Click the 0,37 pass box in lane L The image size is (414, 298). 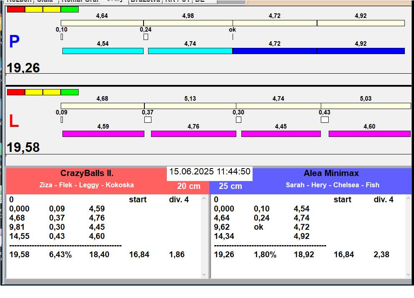coord(148,120)
